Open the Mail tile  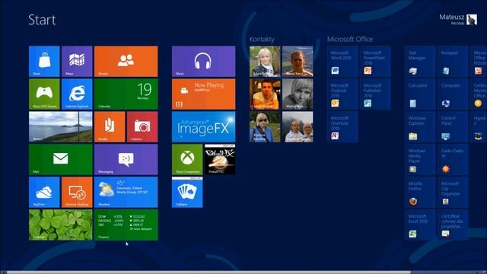61,159
